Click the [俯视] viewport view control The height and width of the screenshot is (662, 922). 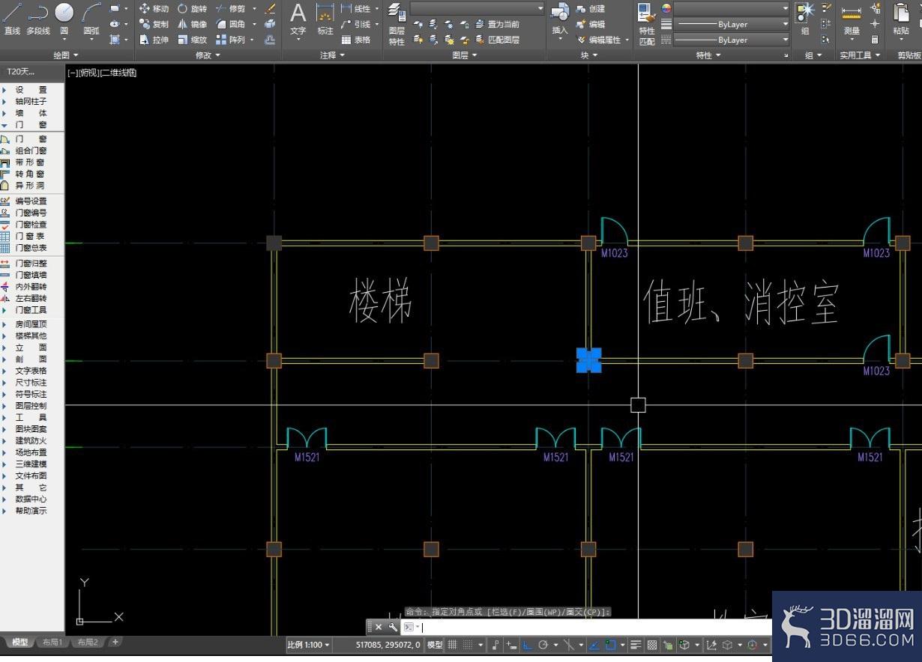89,73
